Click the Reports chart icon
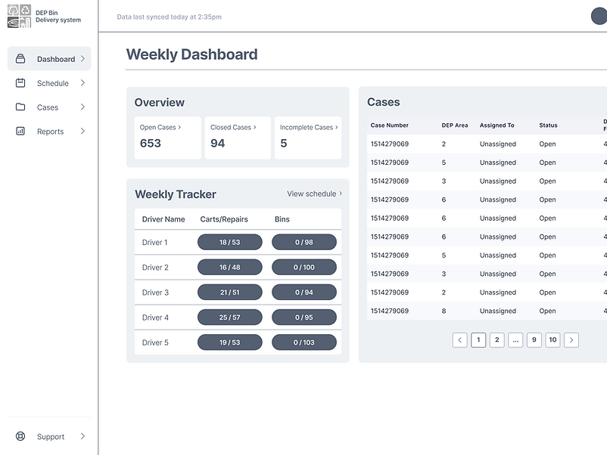 pyautogui.click(x=20, y=132)
